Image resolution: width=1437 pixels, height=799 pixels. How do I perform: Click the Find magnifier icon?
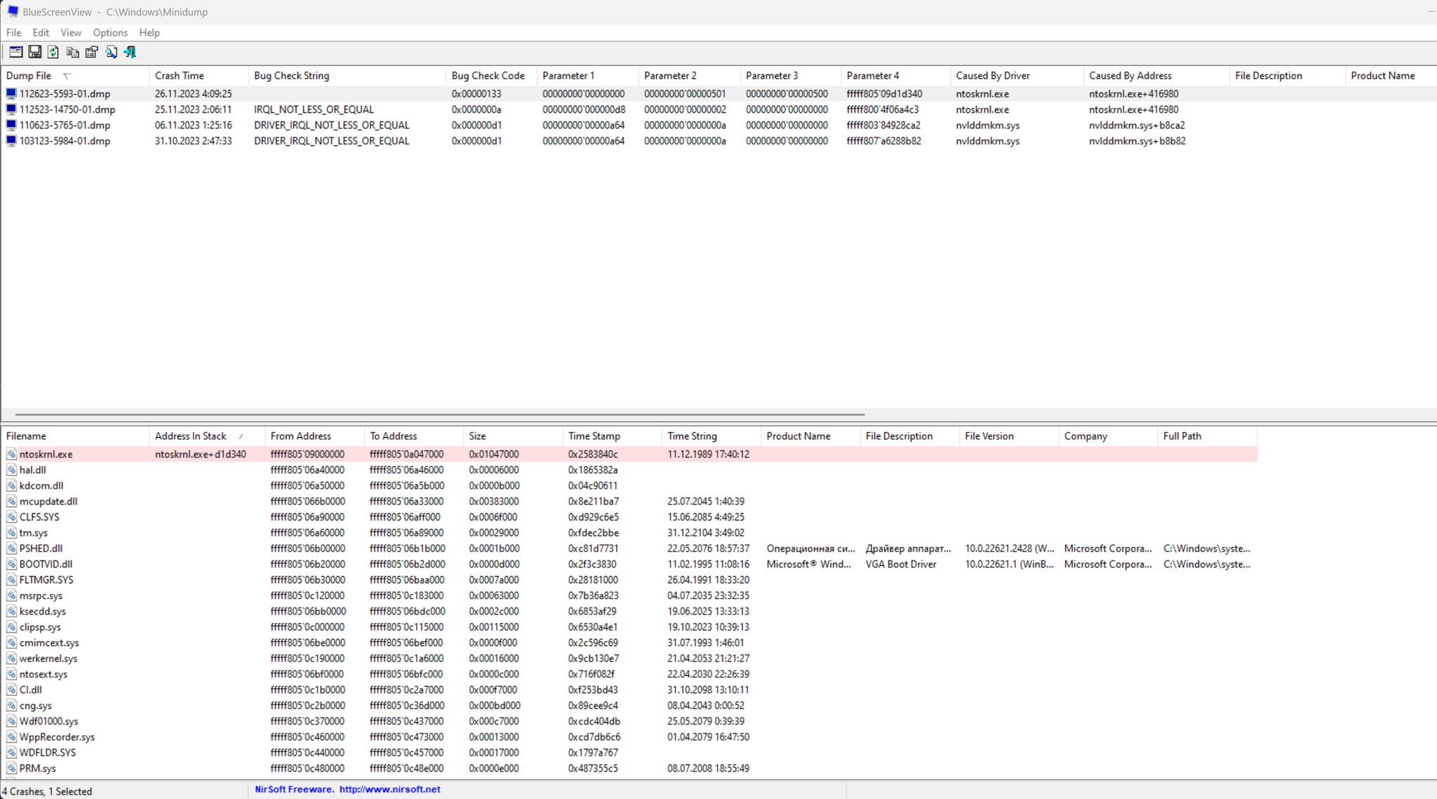click(111, 52)
